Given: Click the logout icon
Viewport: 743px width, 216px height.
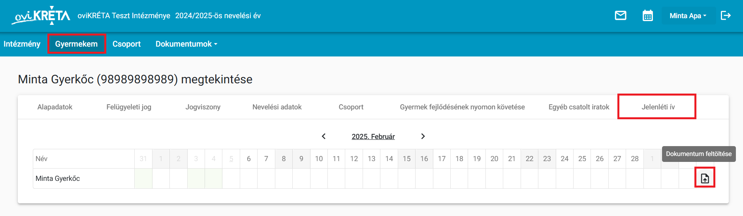Looking at the screenshot, I should click(x=726, y=15).
